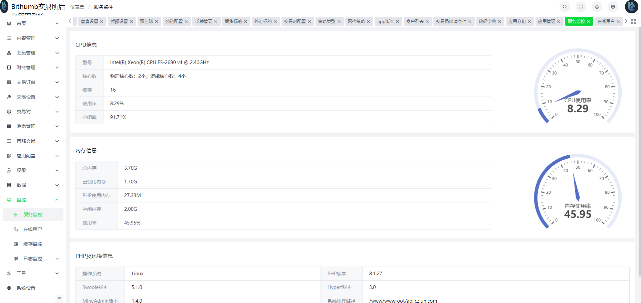Close the app版本 tab
Screen dimensions: 641x303
[398, 21]
